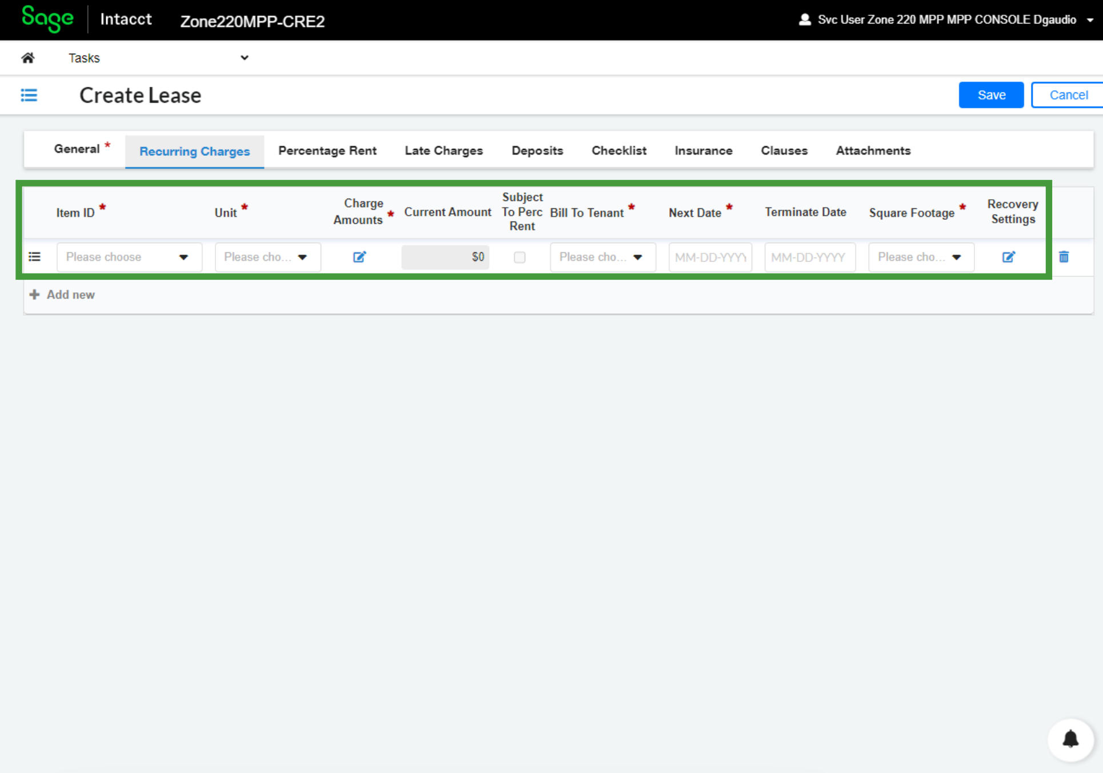Go to the Home icon
This screenshot has width=1103, height=773.
coord(27,58)
